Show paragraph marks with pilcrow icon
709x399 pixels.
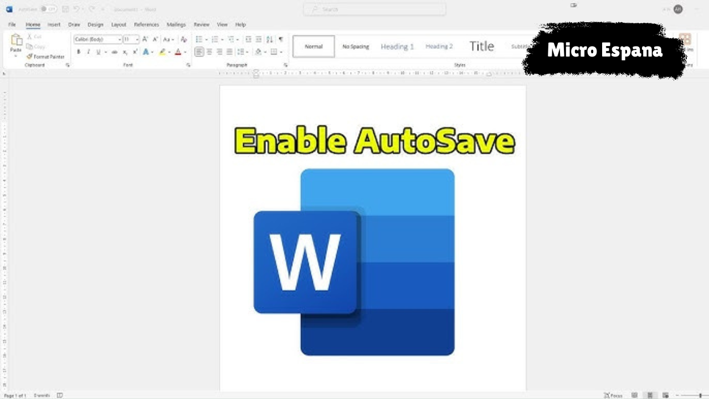point(281,39)
